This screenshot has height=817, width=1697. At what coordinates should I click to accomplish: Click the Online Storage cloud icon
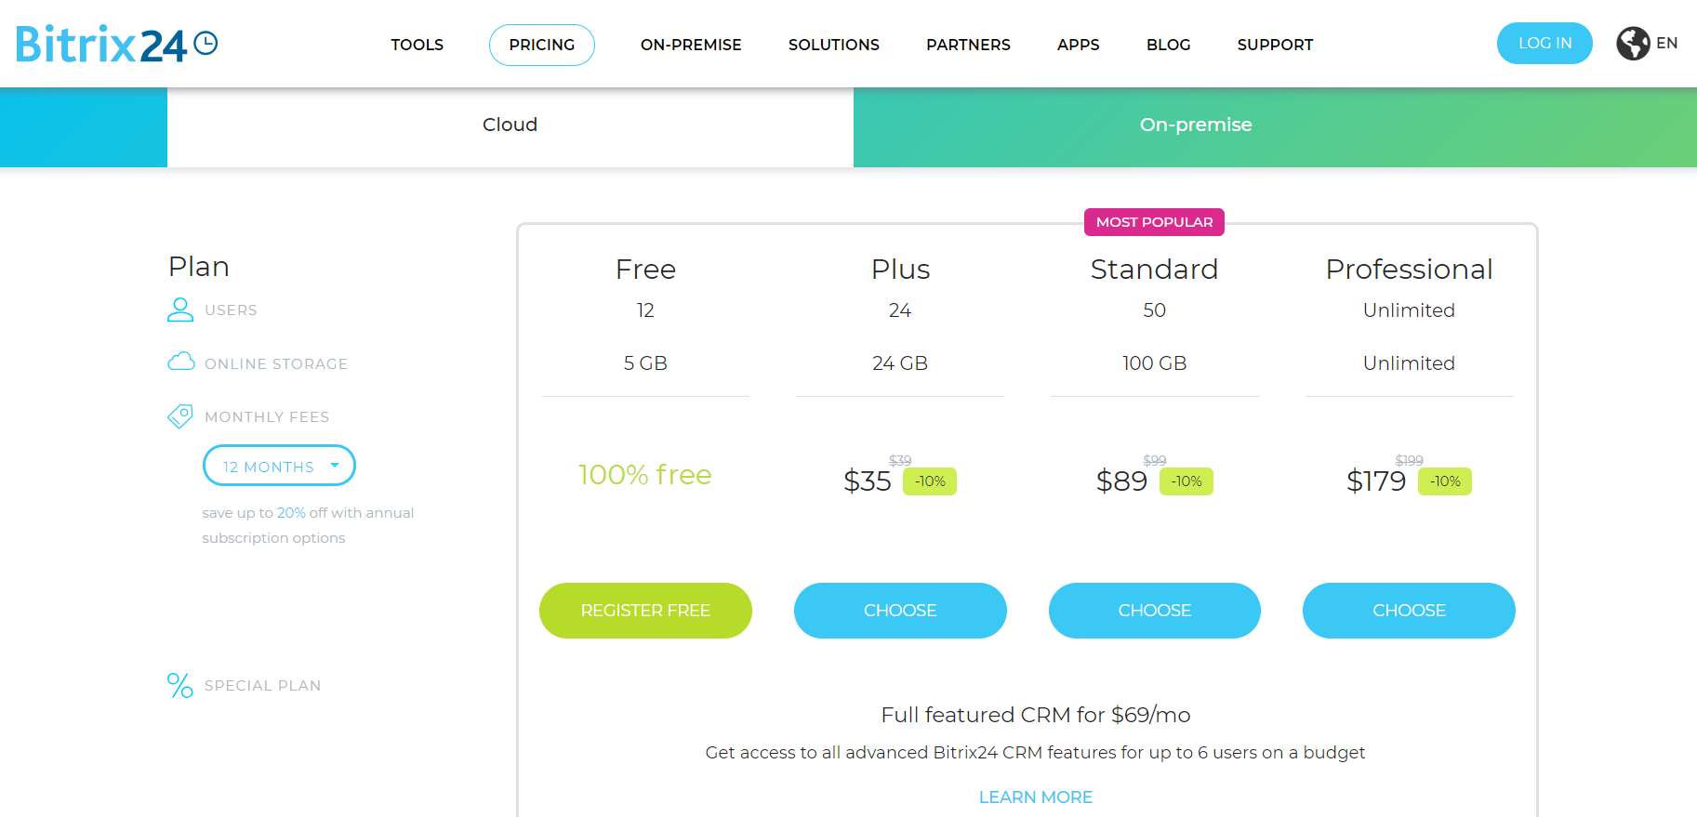(180, 362)
